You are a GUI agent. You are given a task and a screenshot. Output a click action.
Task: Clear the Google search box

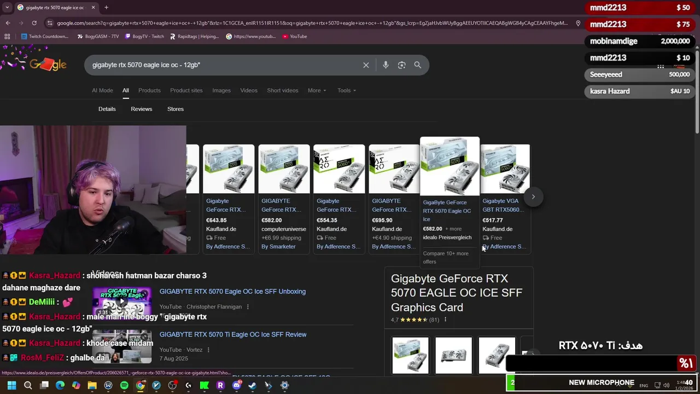[x=366, y=65]
